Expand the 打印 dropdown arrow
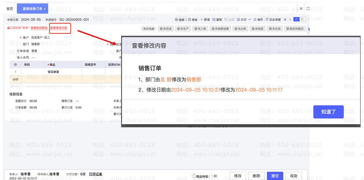The image size is (364, 180). coord(250,20)
